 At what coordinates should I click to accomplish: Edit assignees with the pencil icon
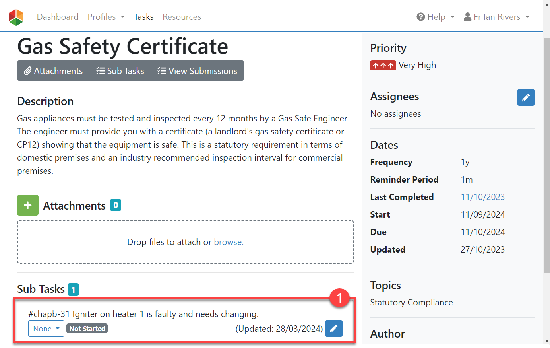point(525,97)
